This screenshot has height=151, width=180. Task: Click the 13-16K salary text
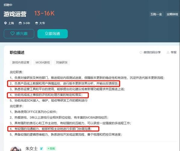[x=44, y=13]
